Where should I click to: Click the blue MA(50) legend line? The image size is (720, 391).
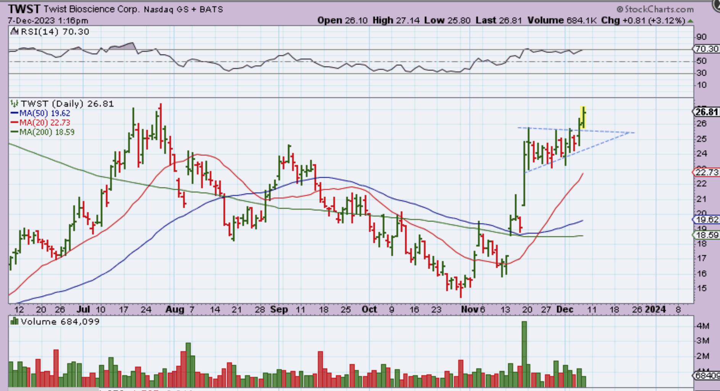[14, 113]
